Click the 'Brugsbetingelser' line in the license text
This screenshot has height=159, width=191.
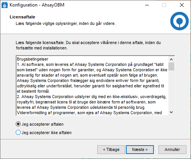33,59
